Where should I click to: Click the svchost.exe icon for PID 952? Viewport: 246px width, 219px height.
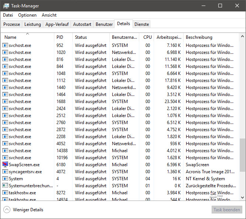point(5,45)
